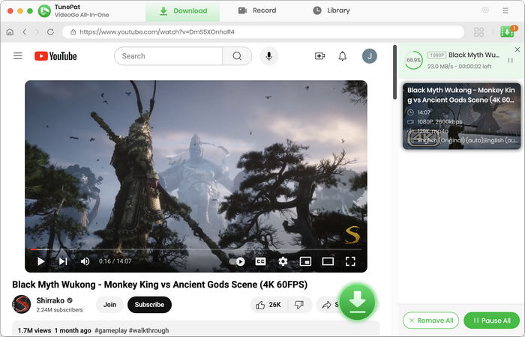This screenshot has height=337, width=525.
Task: Open the Shirrako channel name
Action: (50, 300)
